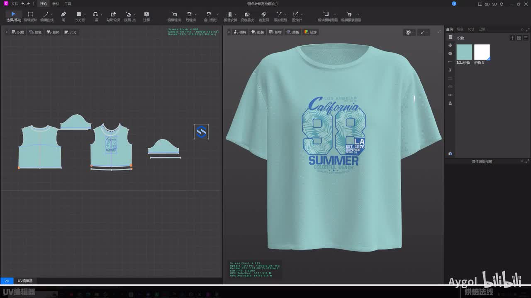Toggle 模特 display in 3D window
The image size is (531, 298).
click(x=240, y=32)
